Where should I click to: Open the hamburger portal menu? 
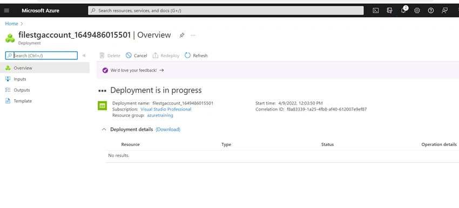pyautogui.click(x=6, y=11)
